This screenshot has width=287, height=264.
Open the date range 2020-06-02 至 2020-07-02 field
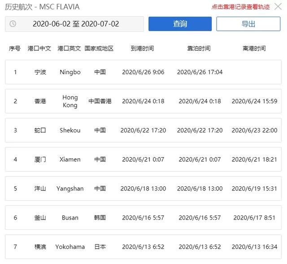pyautogui.click(x=74, y=24)
